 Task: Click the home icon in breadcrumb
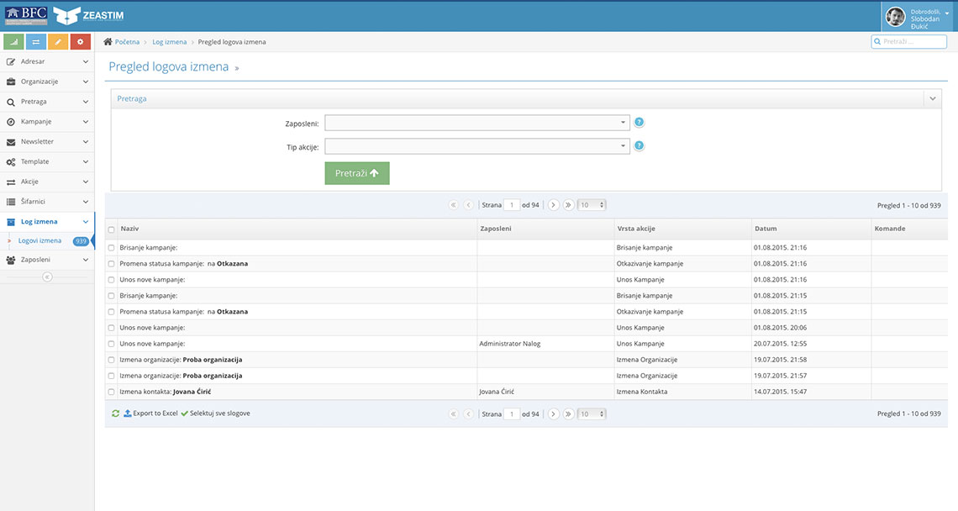click(108, 41)
